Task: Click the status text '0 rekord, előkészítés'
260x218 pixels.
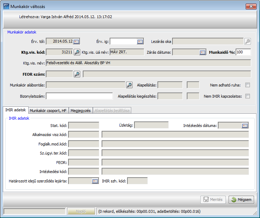Action: pyautogui.click(x=149, y=211)
